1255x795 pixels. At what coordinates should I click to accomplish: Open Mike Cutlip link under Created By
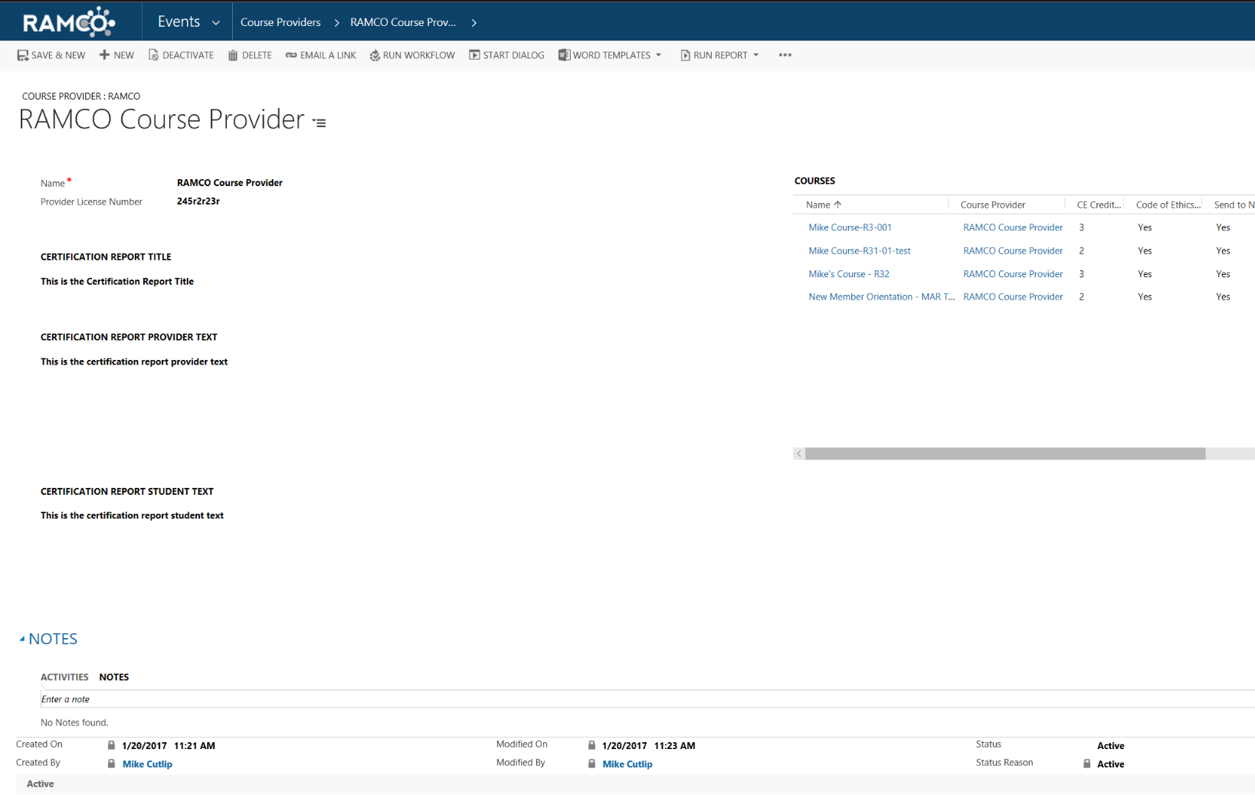[147, 764]
